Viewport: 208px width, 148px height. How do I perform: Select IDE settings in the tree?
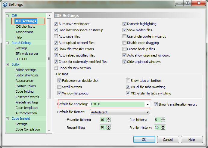[26, 21]
